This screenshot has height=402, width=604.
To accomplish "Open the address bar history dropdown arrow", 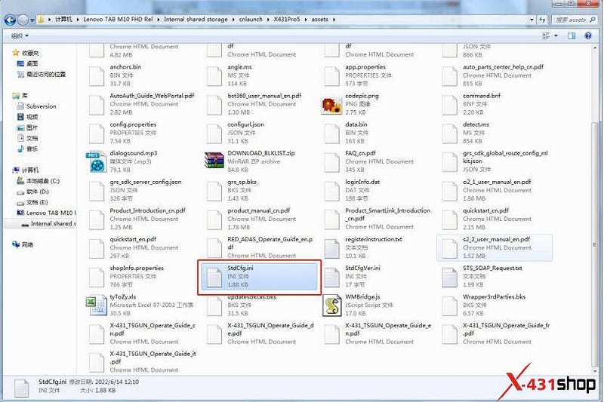I will coord(532,20).
